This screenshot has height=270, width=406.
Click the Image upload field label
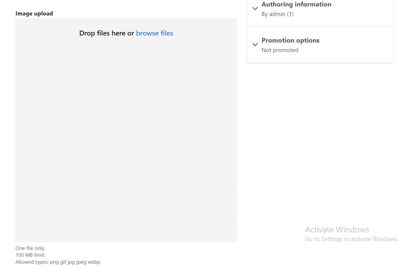coord(34,13)
